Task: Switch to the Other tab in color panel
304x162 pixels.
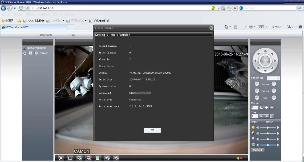Action: (x=269, y=122)
